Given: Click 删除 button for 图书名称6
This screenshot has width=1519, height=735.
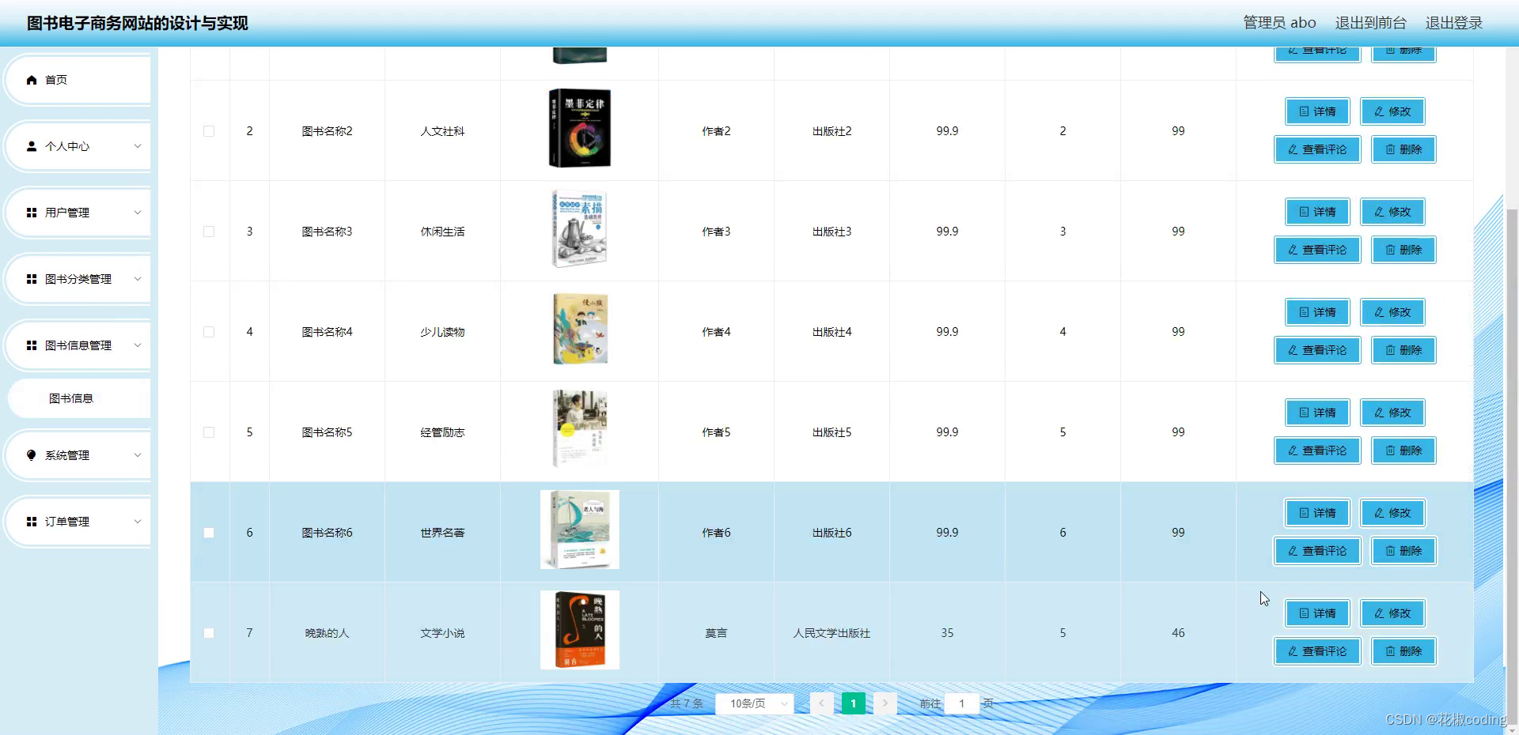Looking at the screenshot, I should pyautogui.click(x=1403, y=551).
